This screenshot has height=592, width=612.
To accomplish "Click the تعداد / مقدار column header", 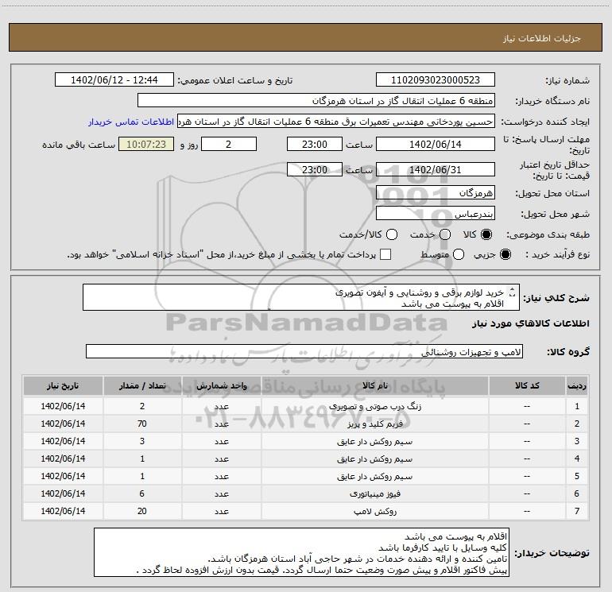I will pyautogui.click(x=142, y=386).
